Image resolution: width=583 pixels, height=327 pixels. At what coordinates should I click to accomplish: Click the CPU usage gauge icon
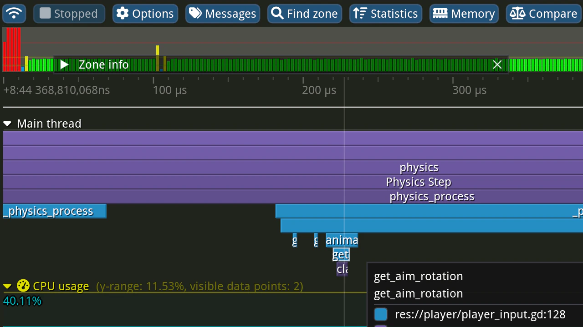[x=23, y=286]
